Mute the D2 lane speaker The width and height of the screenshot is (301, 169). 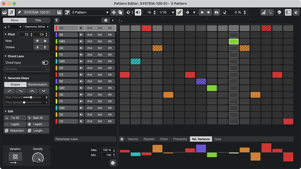coord(81,115)
